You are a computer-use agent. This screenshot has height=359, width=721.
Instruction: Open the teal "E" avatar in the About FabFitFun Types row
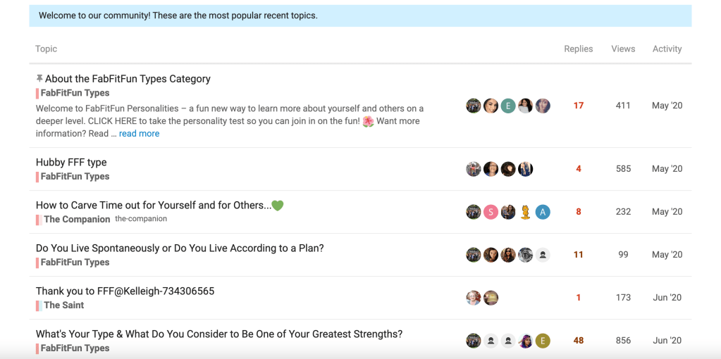click(508, 106)
